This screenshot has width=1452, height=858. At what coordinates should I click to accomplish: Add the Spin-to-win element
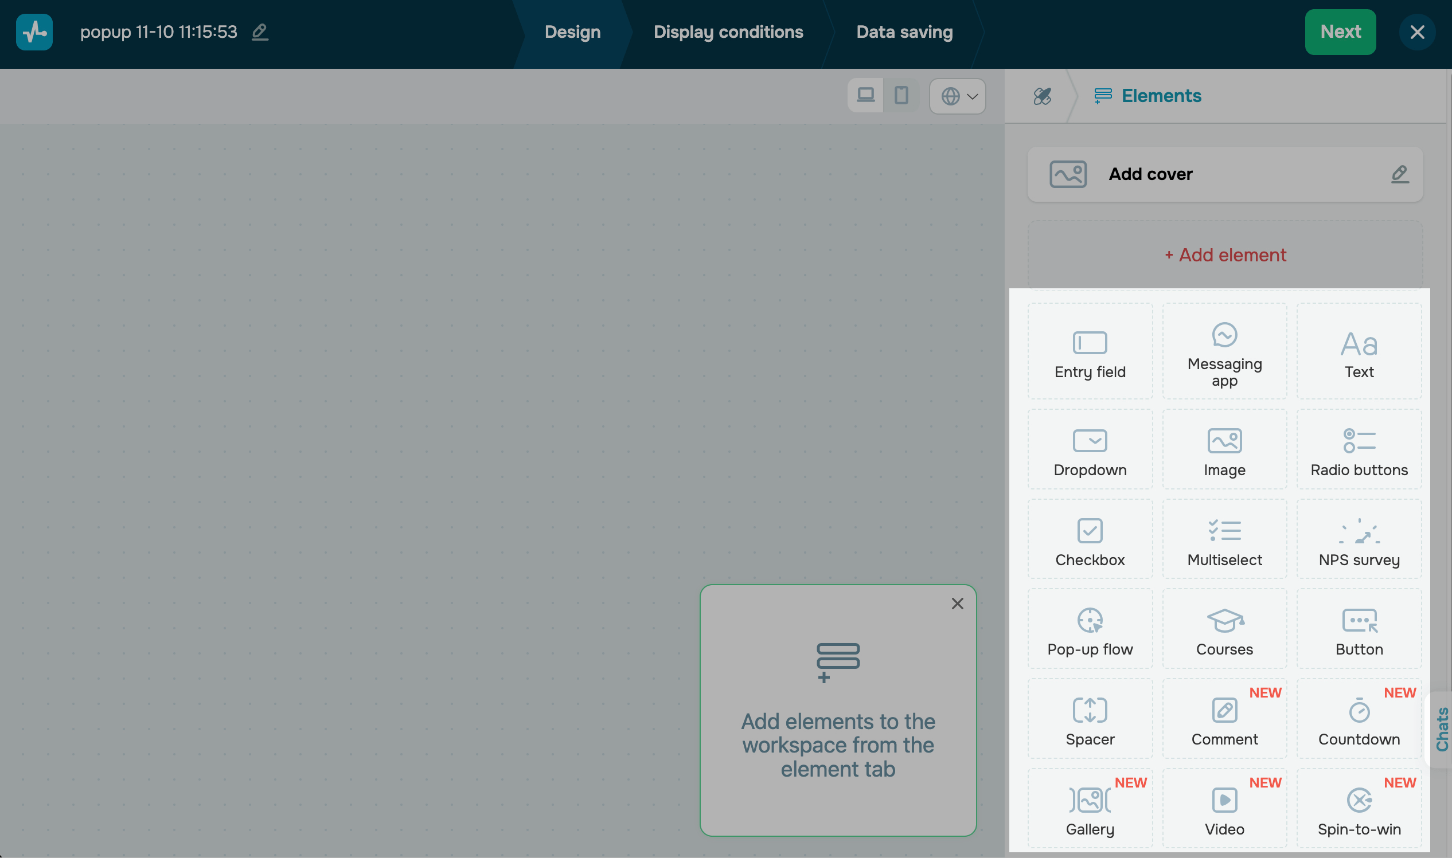(1359, 808)
